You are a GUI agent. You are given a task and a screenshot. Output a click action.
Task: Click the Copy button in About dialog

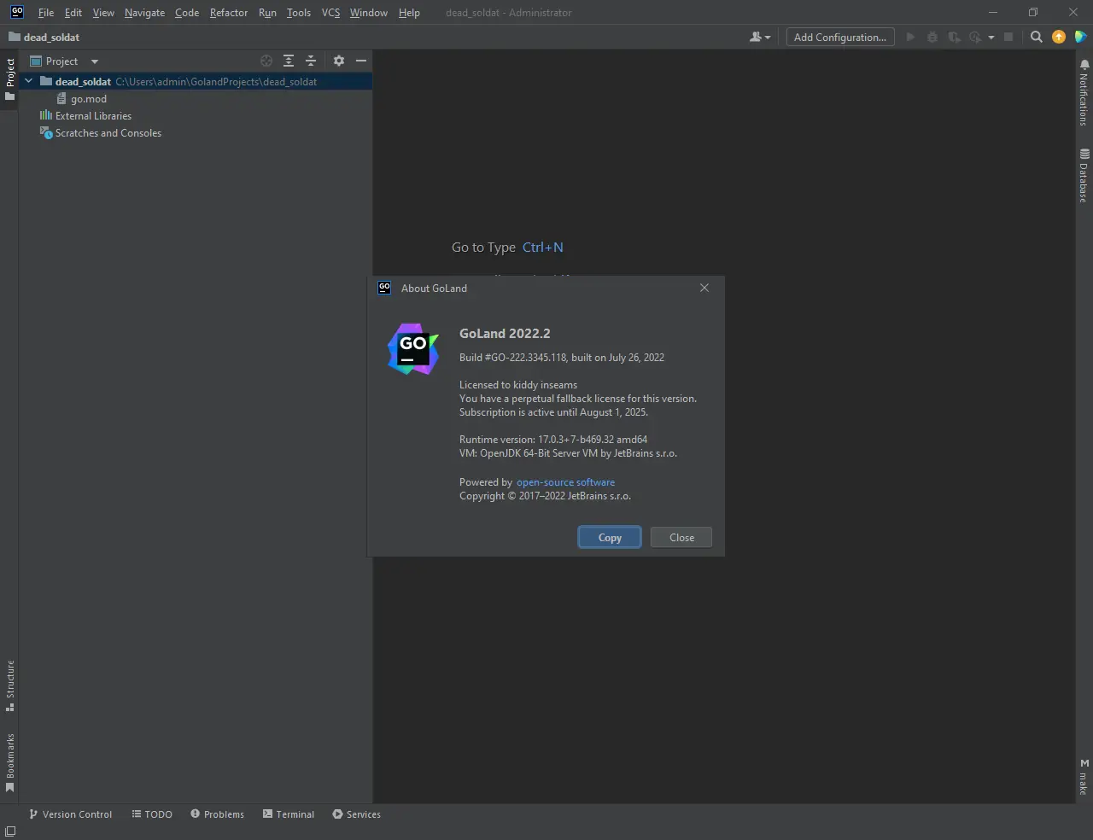coord(610,538)
